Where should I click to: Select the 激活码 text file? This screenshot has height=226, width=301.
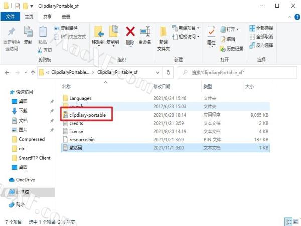tap(166, 148)
